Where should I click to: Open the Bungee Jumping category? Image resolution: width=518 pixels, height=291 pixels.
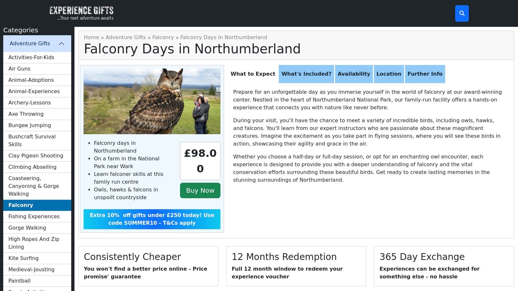tap(29, 125)
